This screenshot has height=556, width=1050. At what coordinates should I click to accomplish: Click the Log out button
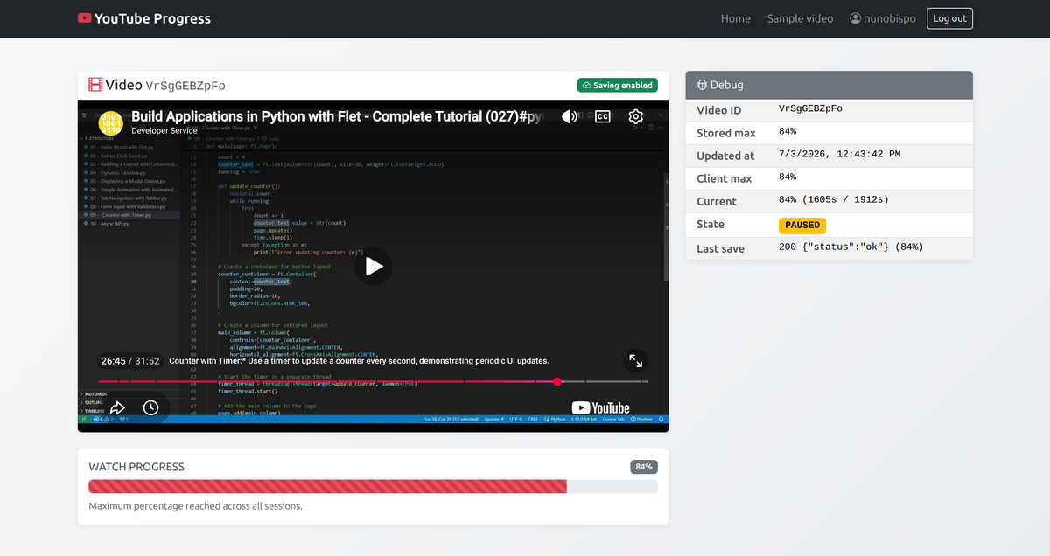point(949,18)
